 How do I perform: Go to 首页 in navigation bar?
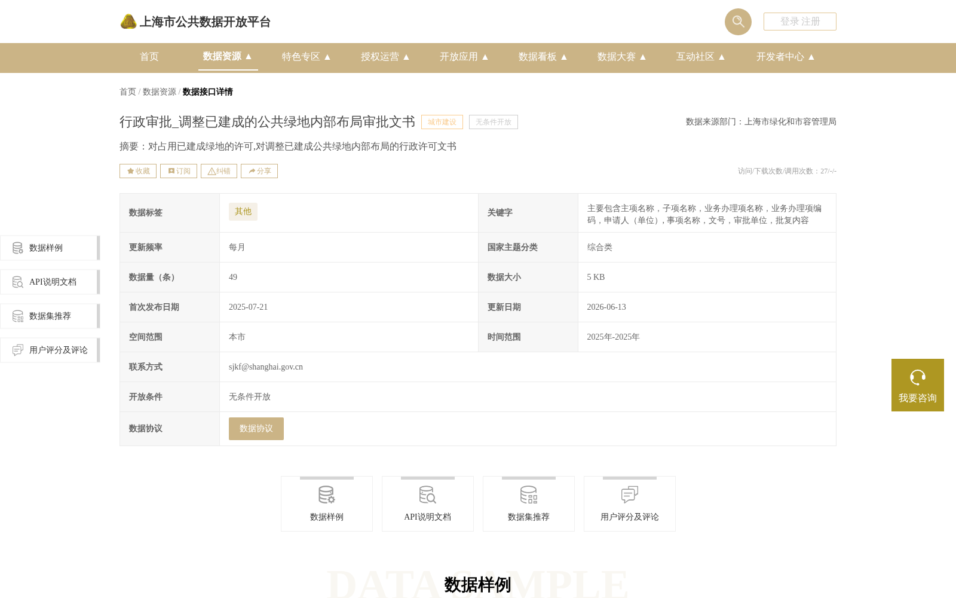coord(149,57)
